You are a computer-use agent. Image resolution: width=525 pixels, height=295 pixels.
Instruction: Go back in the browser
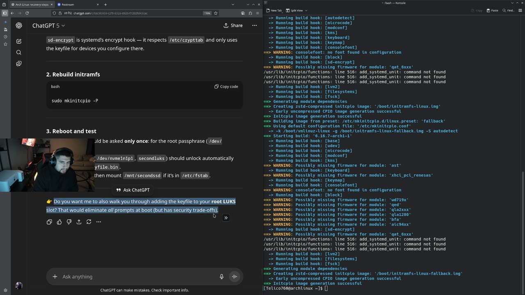point(12,13)
